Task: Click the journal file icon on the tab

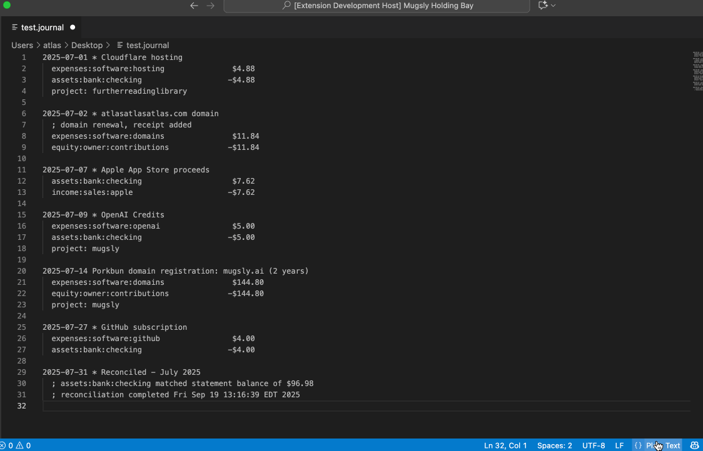Action: pyautogui.click(x=14, y=27)
